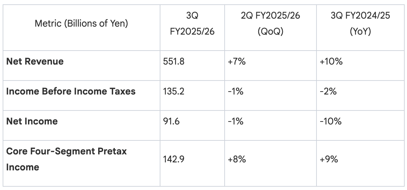
Task: Click the "Metric (Billions of Yen)" header cell
Action: tap(81, 24)
